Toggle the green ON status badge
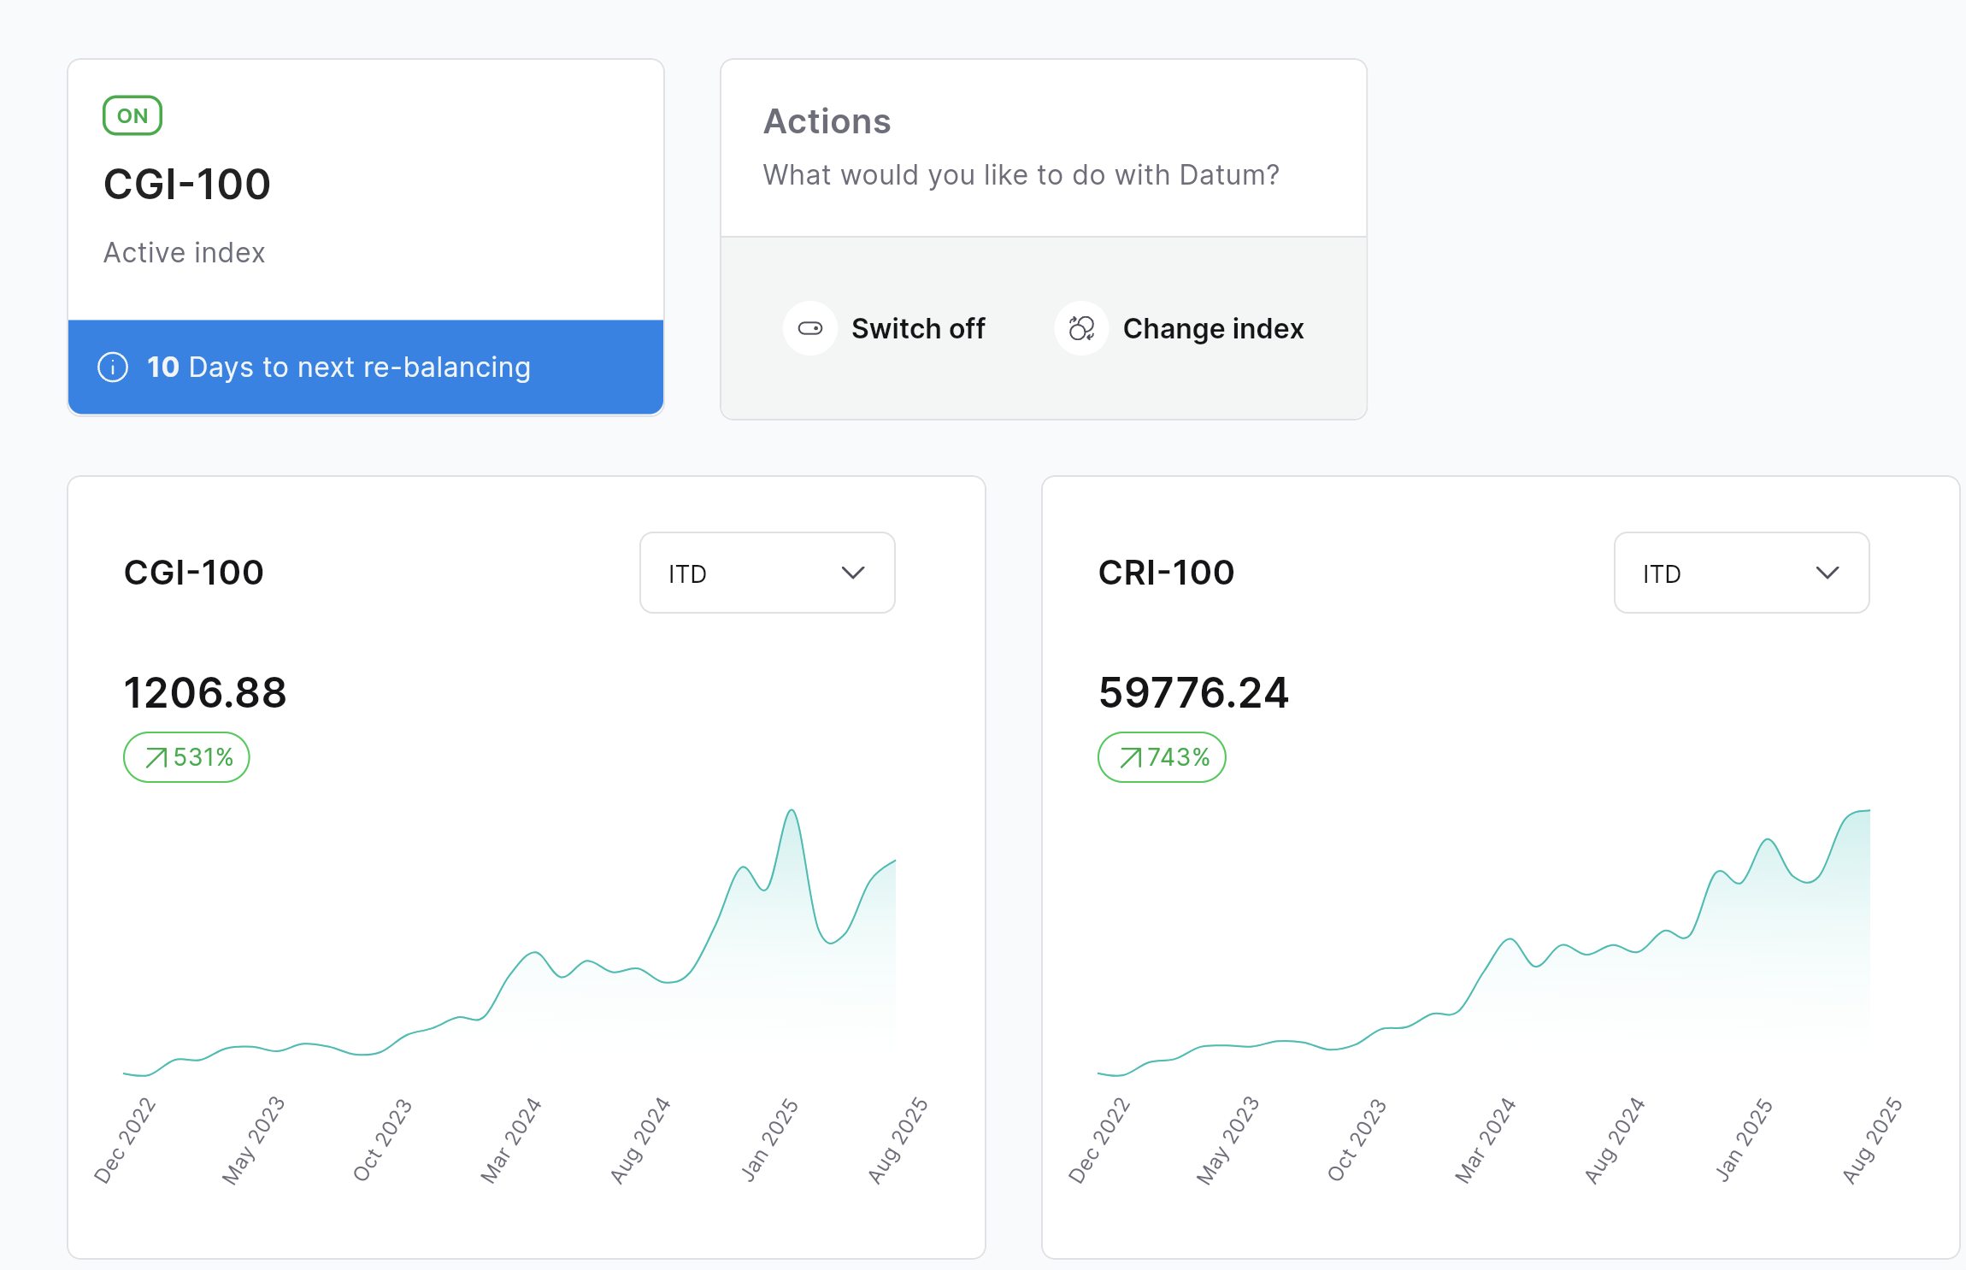The width and height of the screenshot is (1966, 1270). click(132, 115)
